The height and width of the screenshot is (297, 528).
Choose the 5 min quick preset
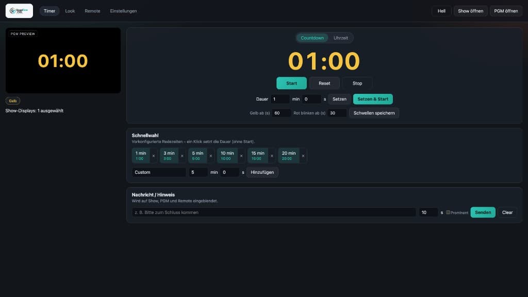point(197,156)
